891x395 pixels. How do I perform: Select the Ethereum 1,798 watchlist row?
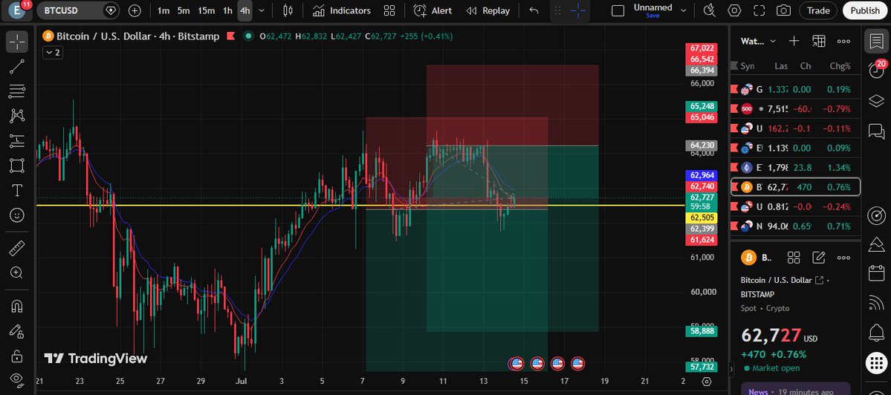tap(796, 167)
